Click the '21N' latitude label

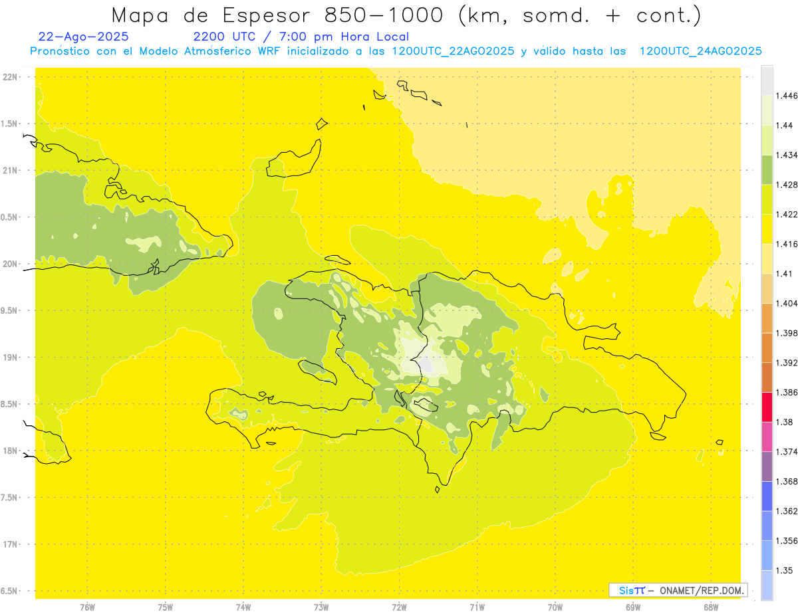pos(11,170)
